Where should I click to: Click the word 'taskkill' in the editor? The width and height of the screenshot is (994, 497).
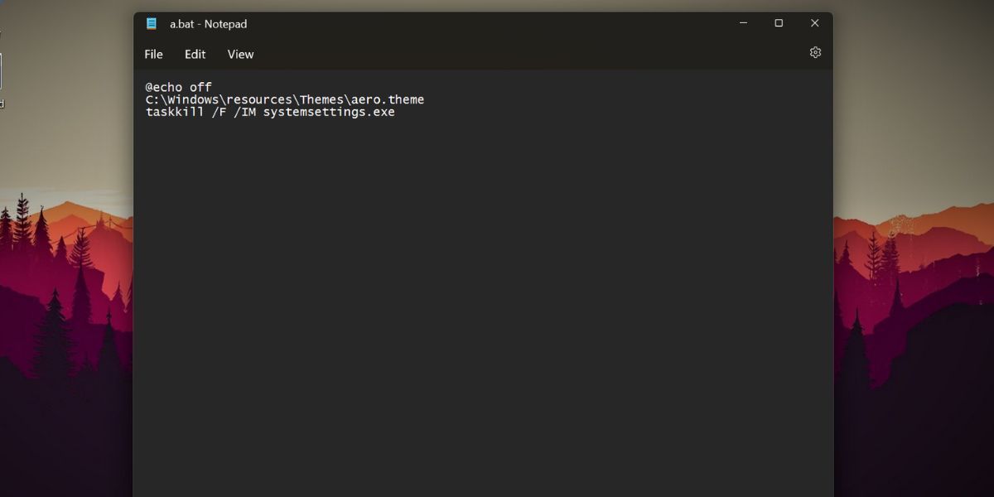coord(174,112)
